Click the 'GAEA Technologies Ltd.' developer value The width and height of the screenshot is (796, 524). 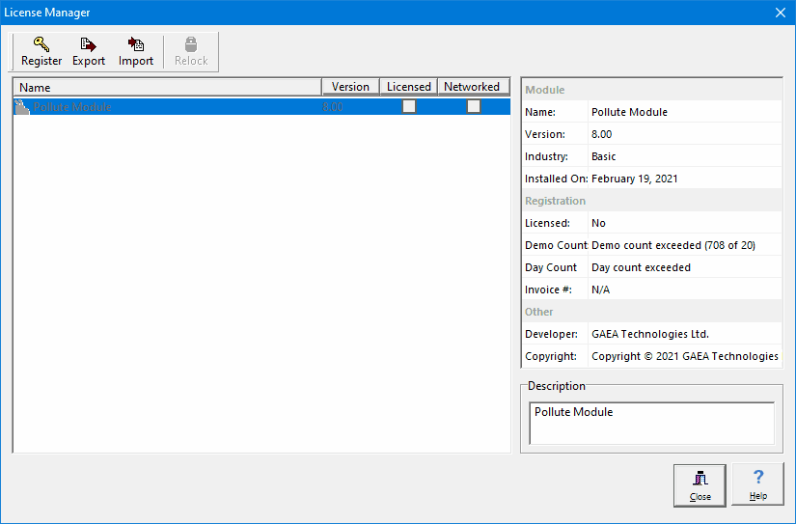click(649, 334)
